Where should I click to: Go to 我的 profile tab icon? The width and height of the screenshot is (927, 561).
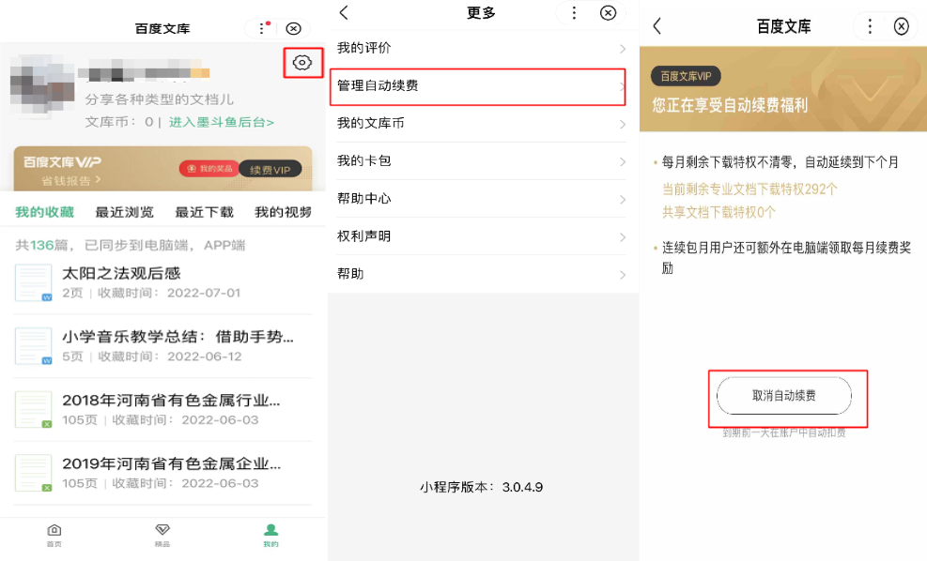[270, 535]
